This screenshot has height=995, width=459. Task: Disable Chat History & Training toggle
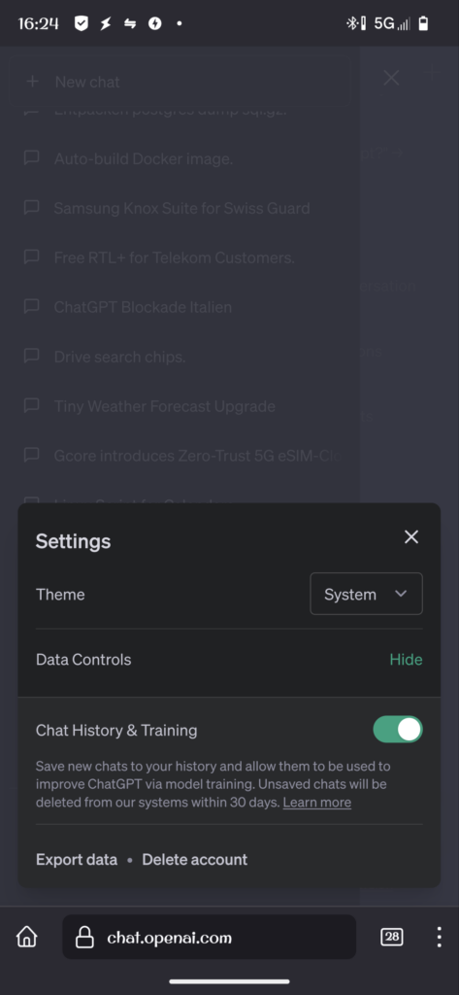click(398, 730)
